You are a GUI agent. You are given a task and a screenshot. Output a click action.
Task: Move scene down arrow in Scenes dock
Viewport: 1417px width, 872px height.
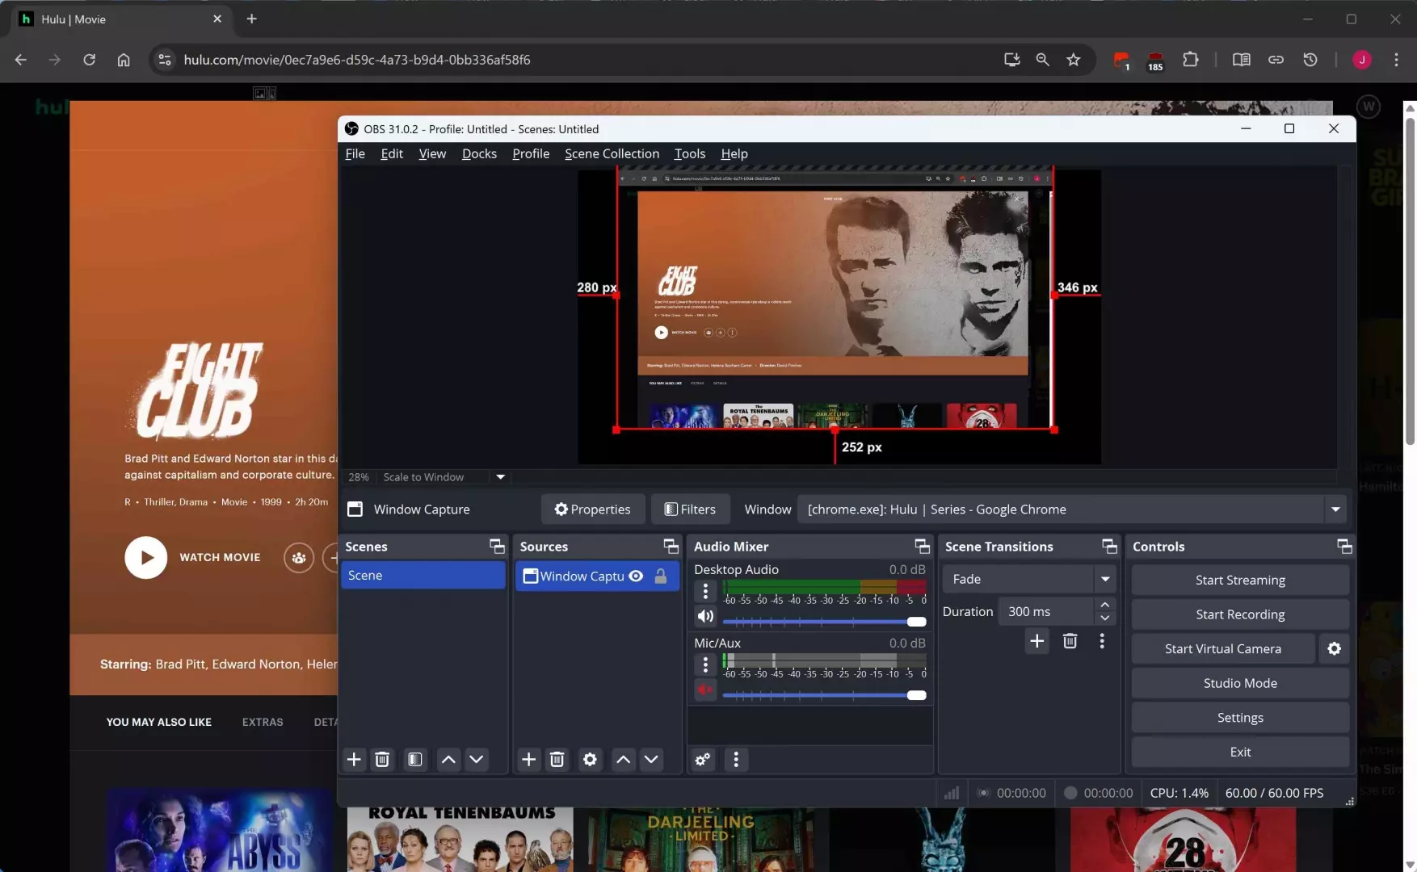[477, 759]
